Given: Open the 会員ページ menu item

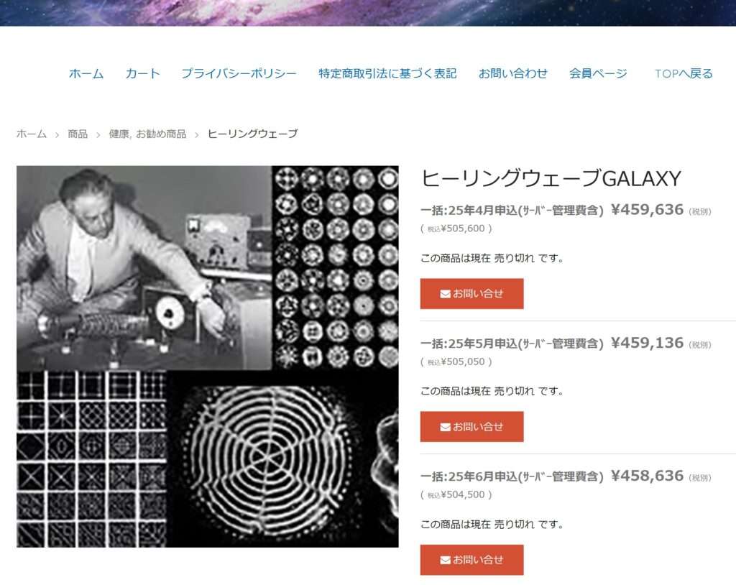Looking at the screenshot, I should 598,74.
